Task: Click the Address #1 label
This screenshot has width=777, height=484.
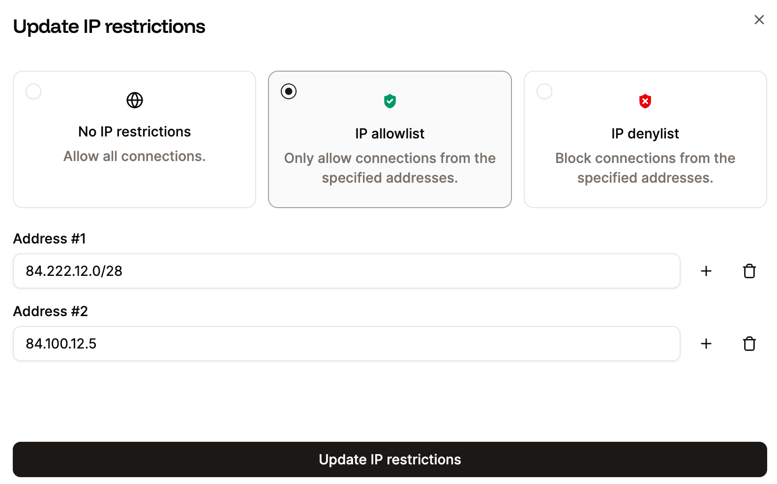Action: (49, 239)
